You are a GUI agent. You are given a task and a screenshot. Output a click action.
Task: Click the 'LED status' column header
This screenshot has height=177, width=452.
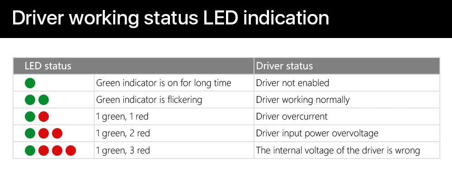tap(48, 66)
